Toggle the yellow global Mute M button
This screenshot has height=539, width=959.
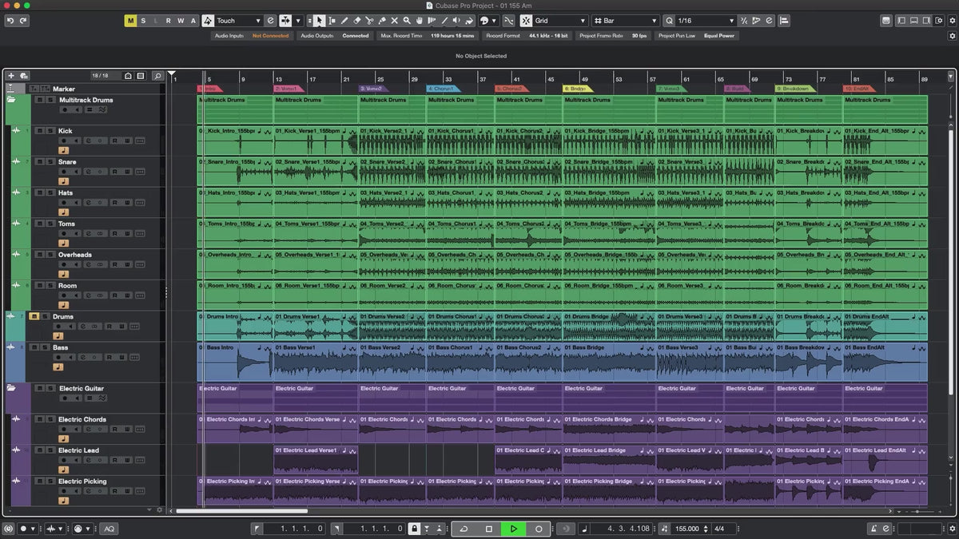click(x=130, y=21)
